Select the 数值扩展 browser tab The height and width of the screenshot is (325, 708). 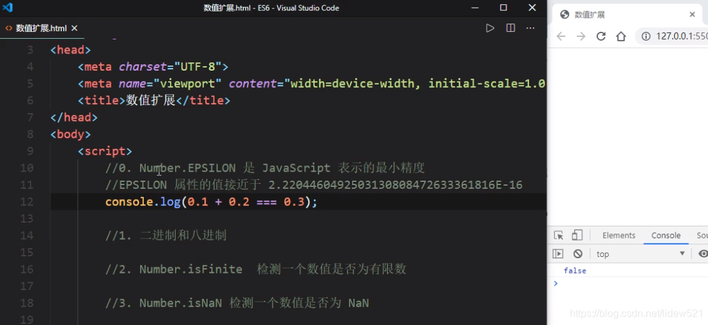point(628,15)
